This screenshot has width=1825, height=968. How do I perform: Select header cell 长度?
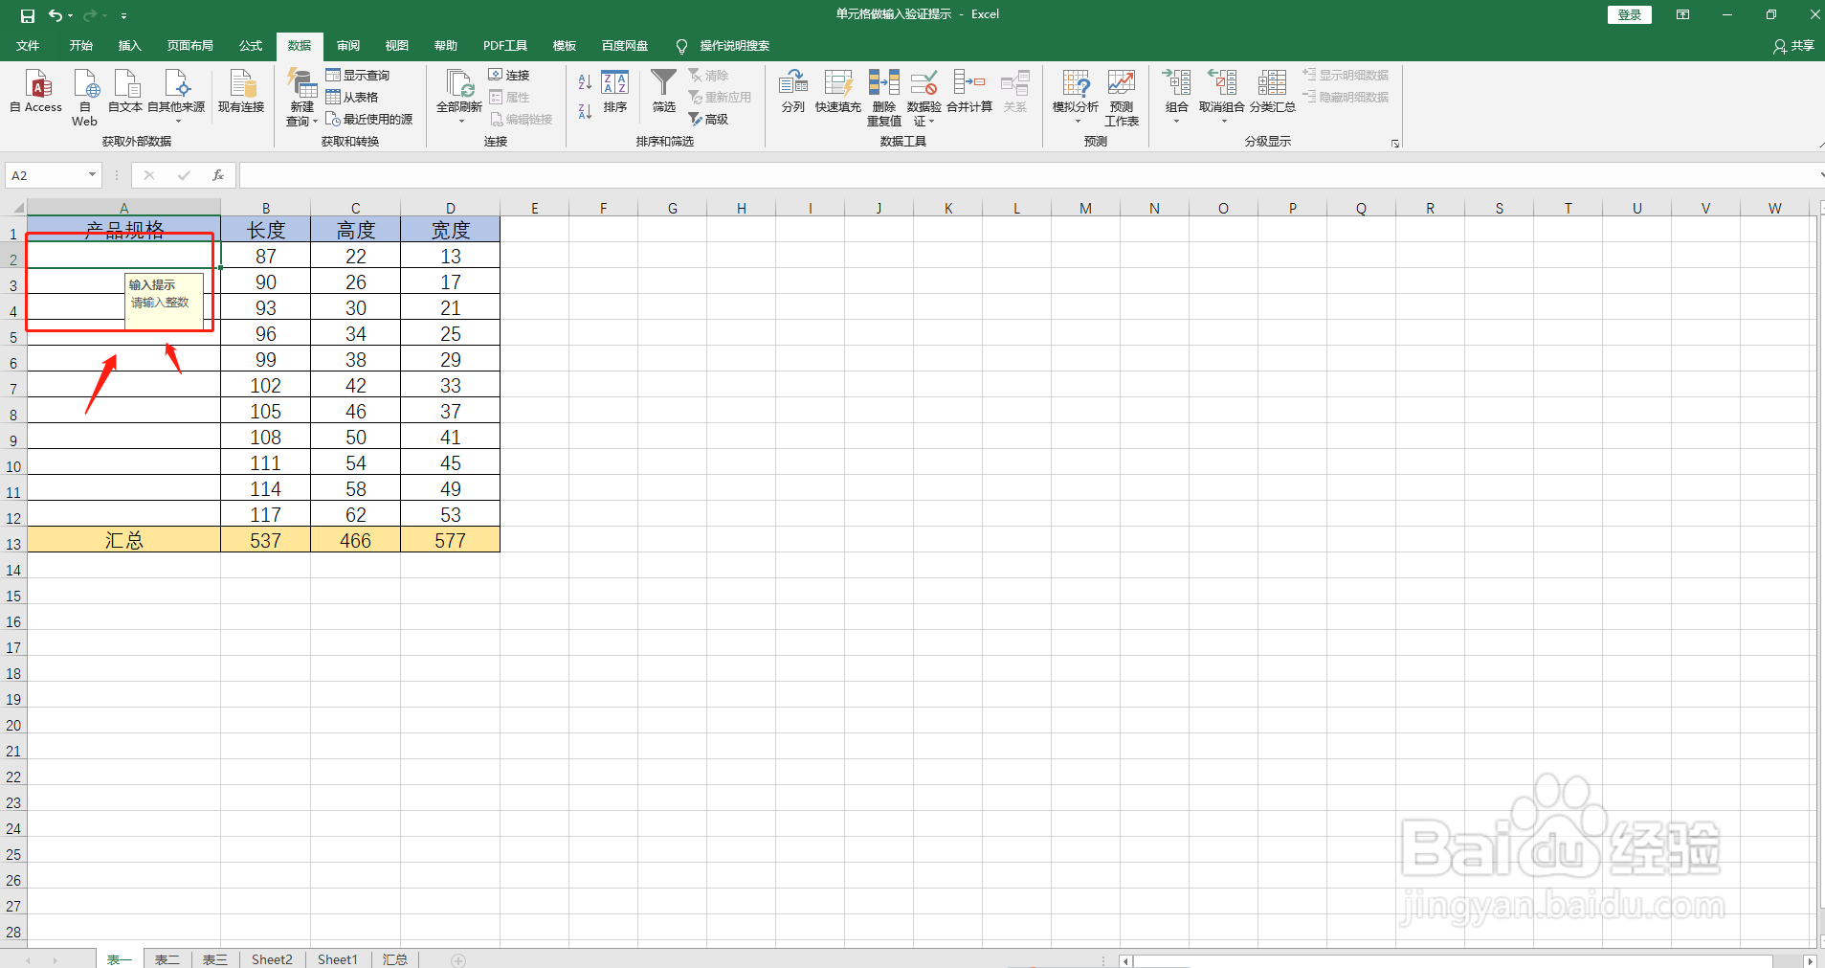[x=266, y=230]
